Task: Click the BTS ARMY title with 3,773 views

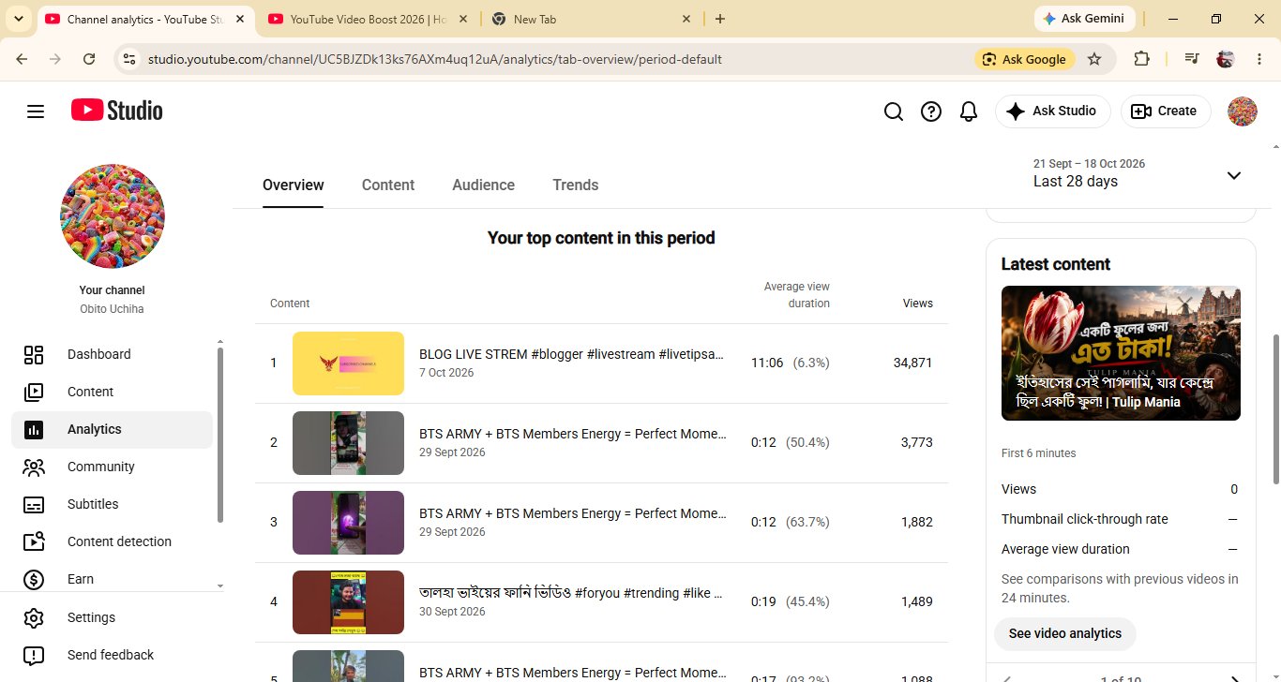Action: pyautogui.click(x=572, y=434)
